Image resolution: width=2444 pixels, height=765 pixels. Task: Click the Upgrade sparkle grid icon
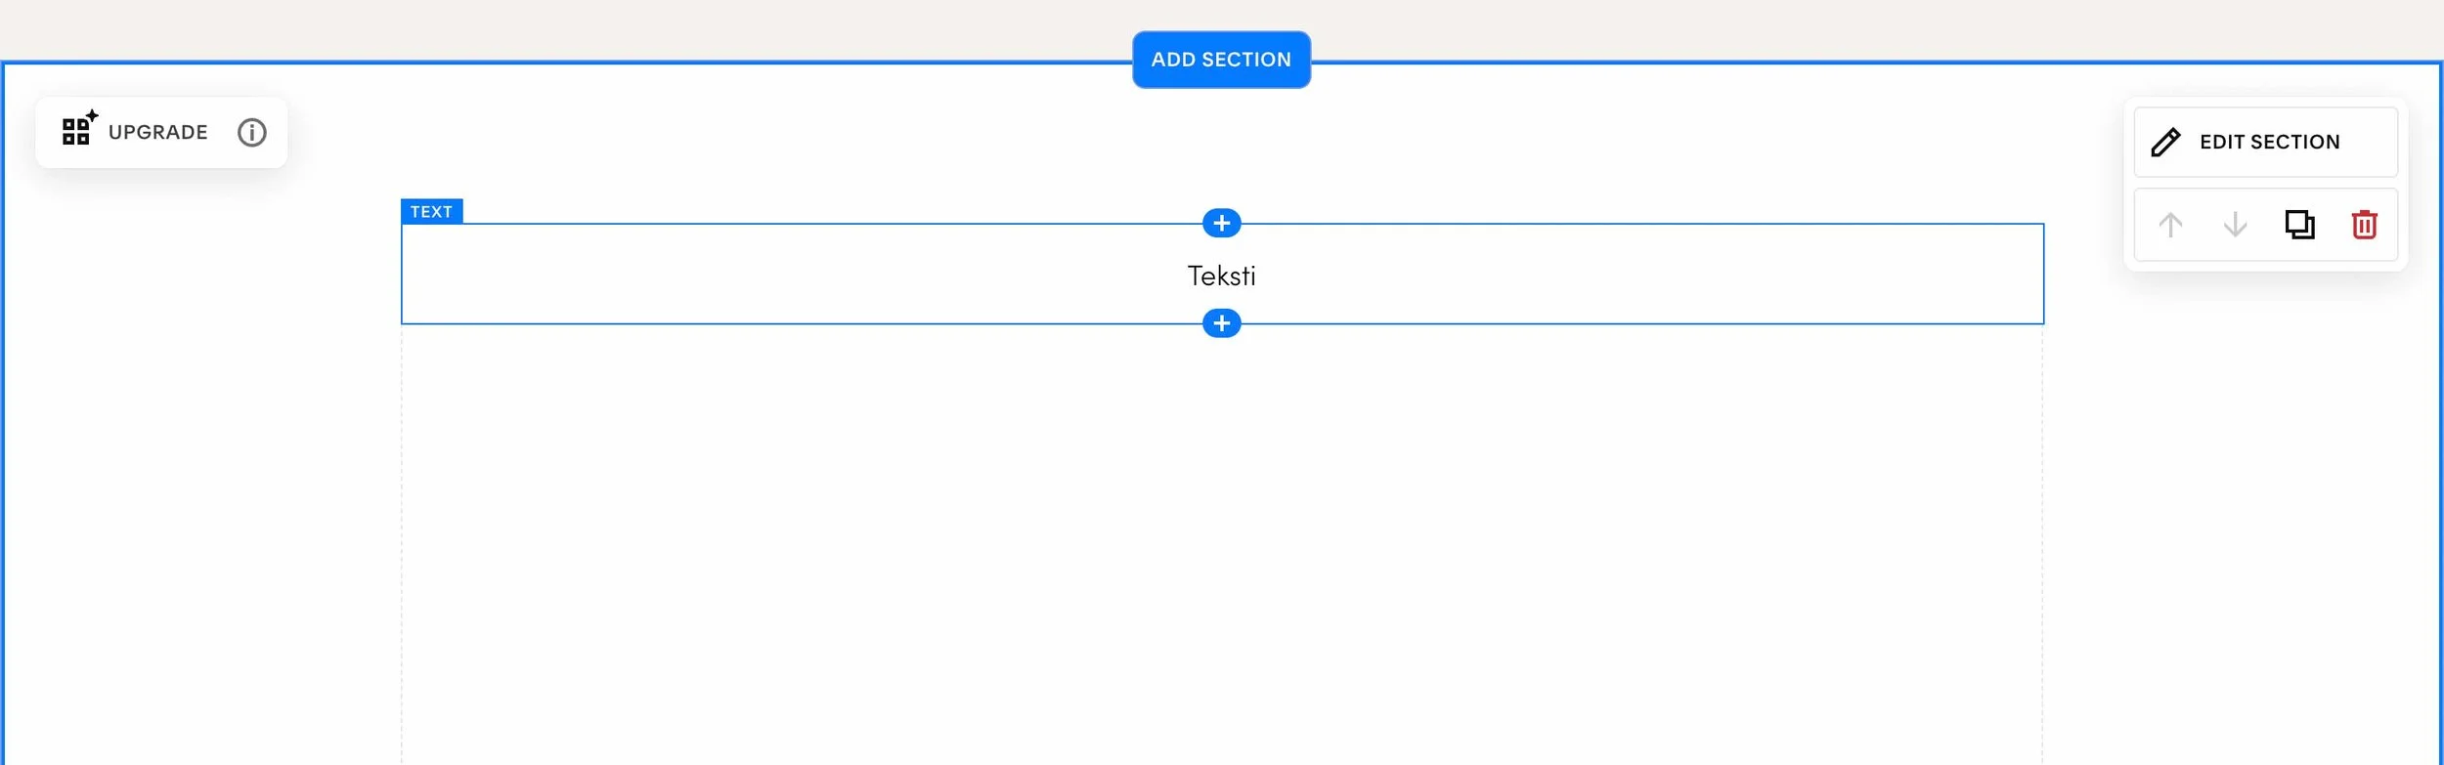pyautogui.click(x=79, y=128)
